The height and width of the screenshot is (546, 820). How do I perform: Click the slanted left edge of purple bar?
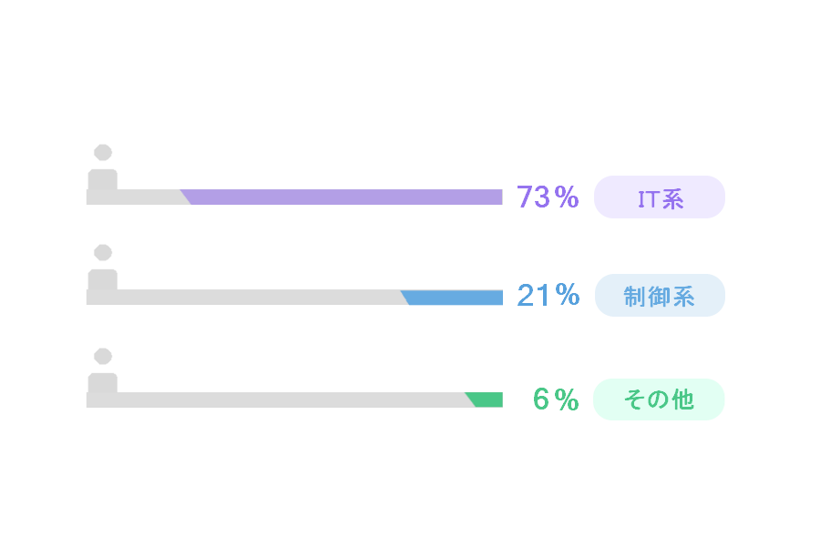point(186,197)
